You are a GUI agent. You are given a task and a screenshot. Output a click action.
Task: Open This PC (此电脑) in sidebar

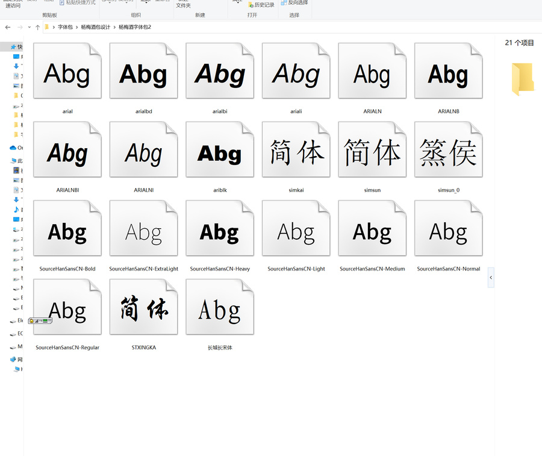click(14, 160)
